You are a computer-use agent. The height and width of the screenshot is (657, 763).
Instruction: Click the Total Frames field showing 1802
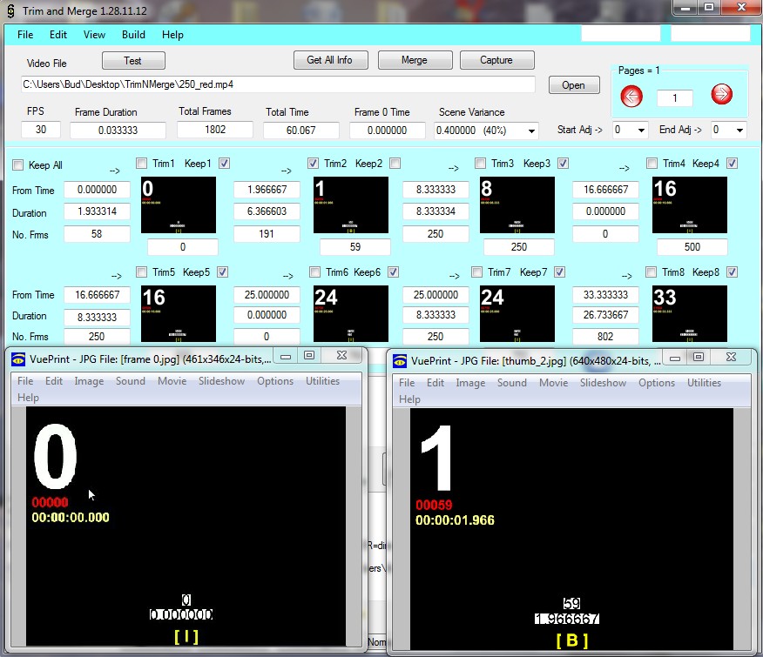[215, 130]
